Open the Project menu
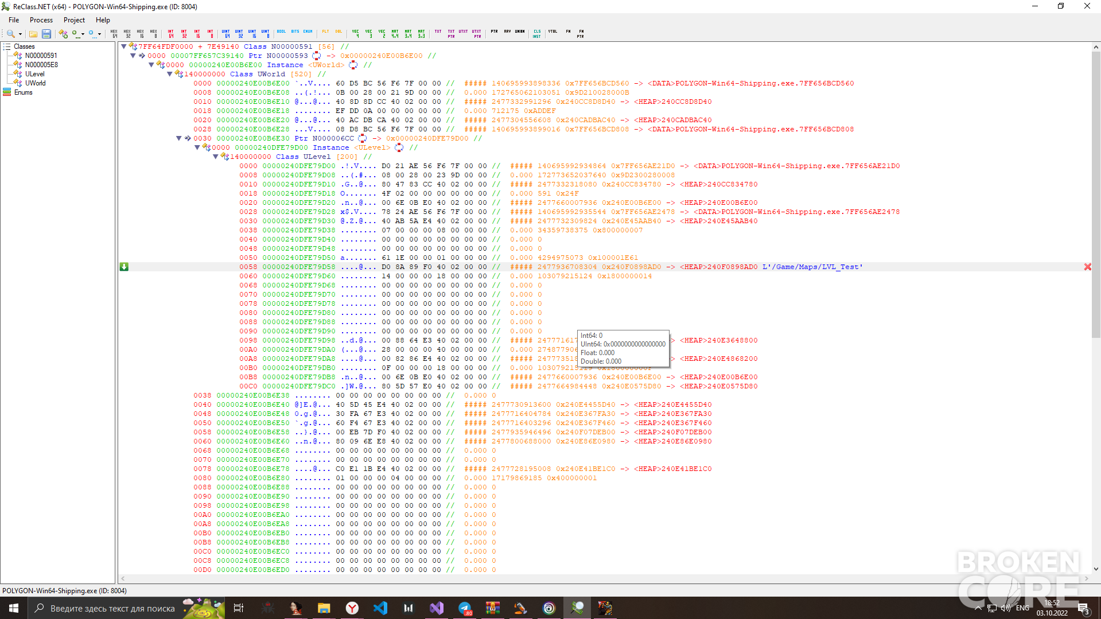The width and height of the screenshot is (1101, 619). pyautogui.click(x=74, y=20)
